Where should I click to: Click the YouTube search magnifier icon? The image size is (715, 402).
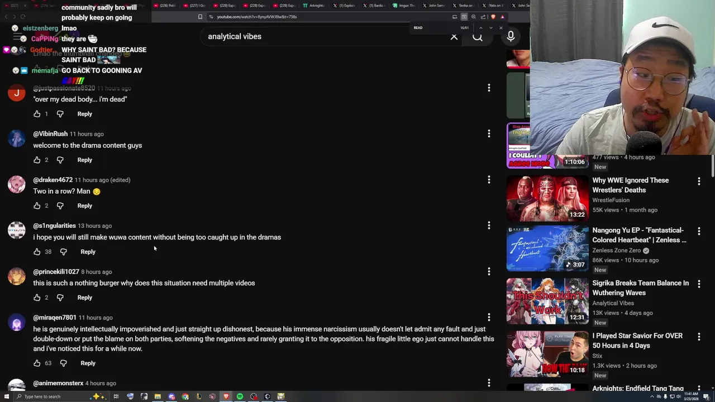pyautogui.click(x=478, y=37)
